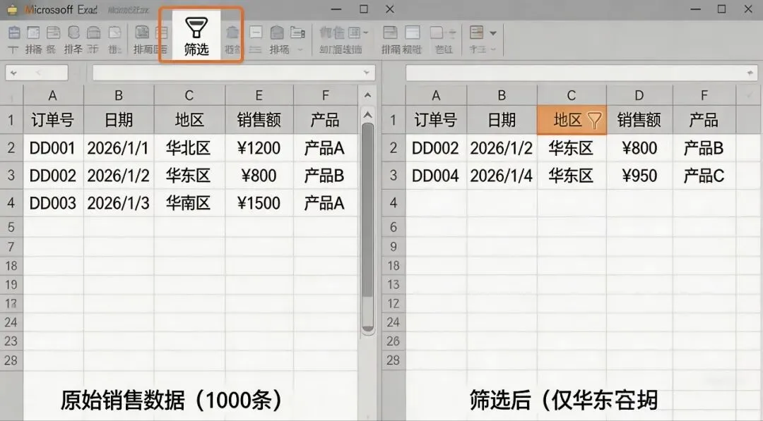Select row 3 header in right sheet

point(394,176)
